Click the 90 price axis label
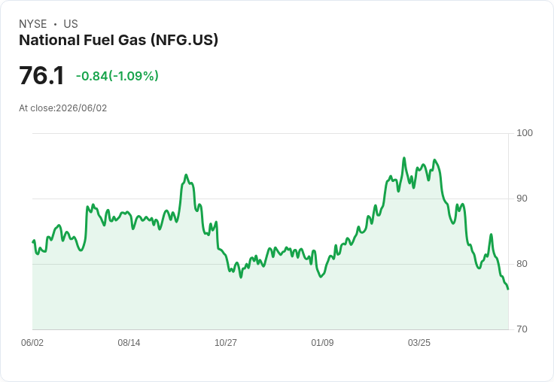The width and height of the screenshot is (554, 382). (522, 199)
